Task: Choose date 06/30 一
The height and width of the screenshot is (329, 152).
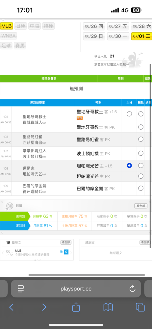Action: click(x=118, y=36)
